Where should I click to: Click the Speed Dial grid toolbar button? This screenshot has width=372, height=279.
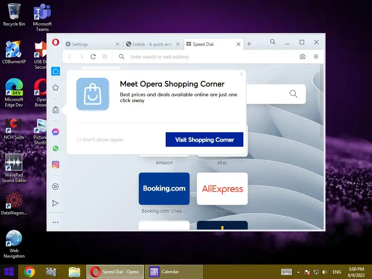105,56
